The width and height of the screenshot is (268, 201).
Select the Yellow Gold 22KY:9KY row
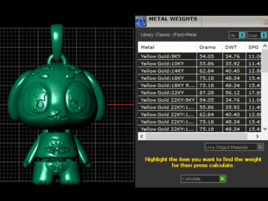tap(199, 100)
